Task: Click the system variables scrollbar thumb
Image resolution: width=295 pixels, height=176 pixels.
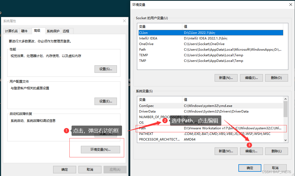Action: 285,109
